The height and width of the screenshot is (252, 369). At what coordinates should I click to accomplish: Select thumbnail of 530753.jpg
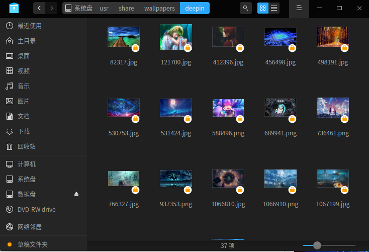(124, 108)
